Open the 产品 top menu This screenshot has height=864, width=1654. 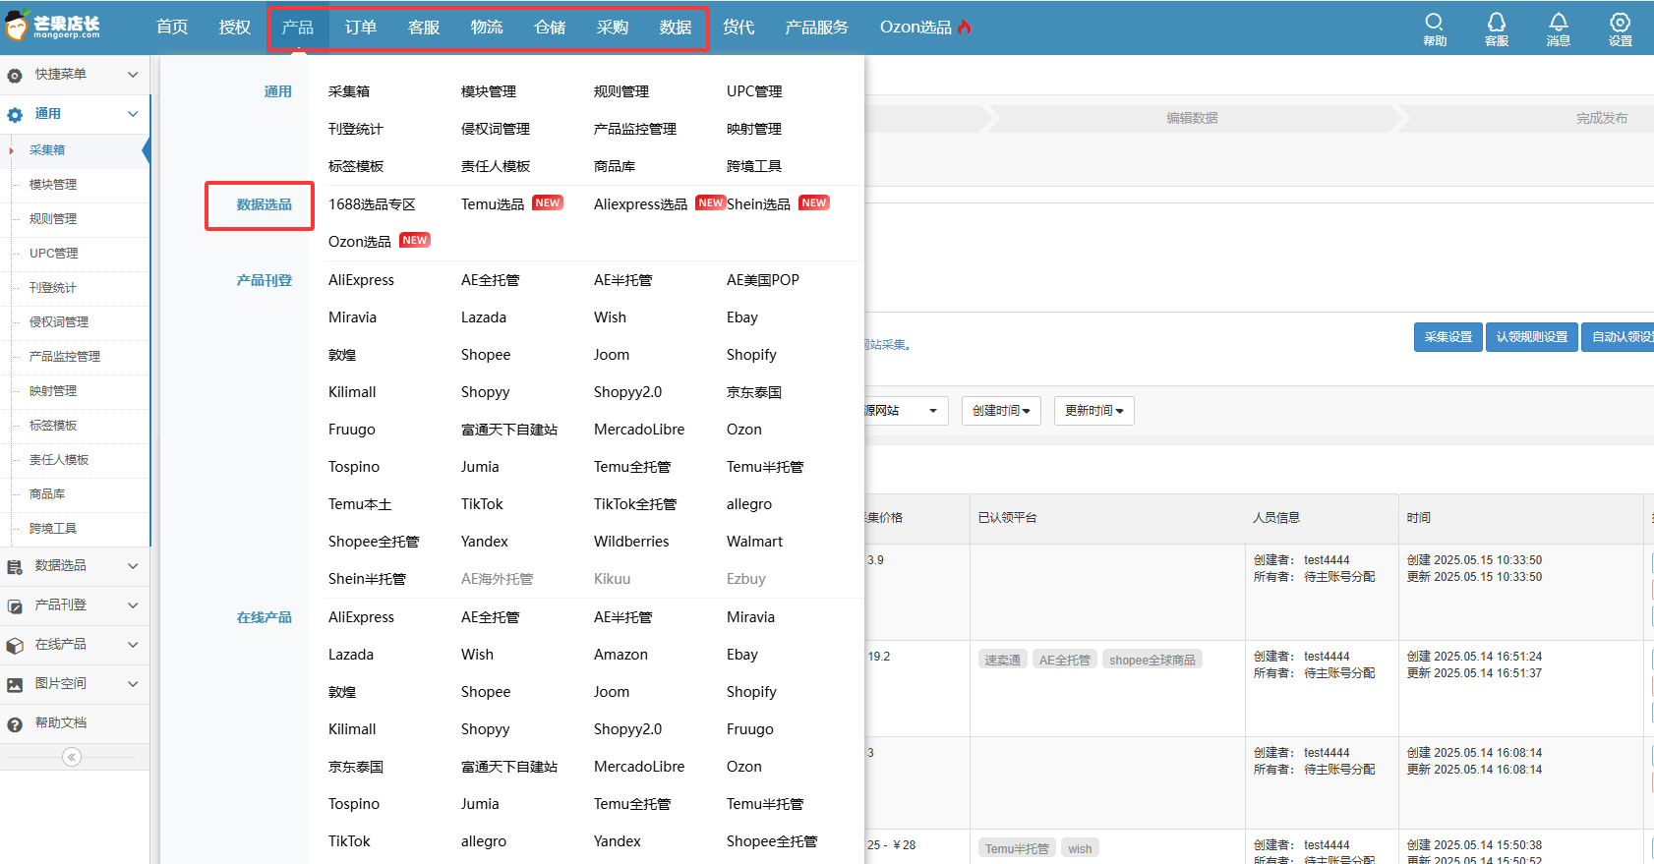point(298,27)
